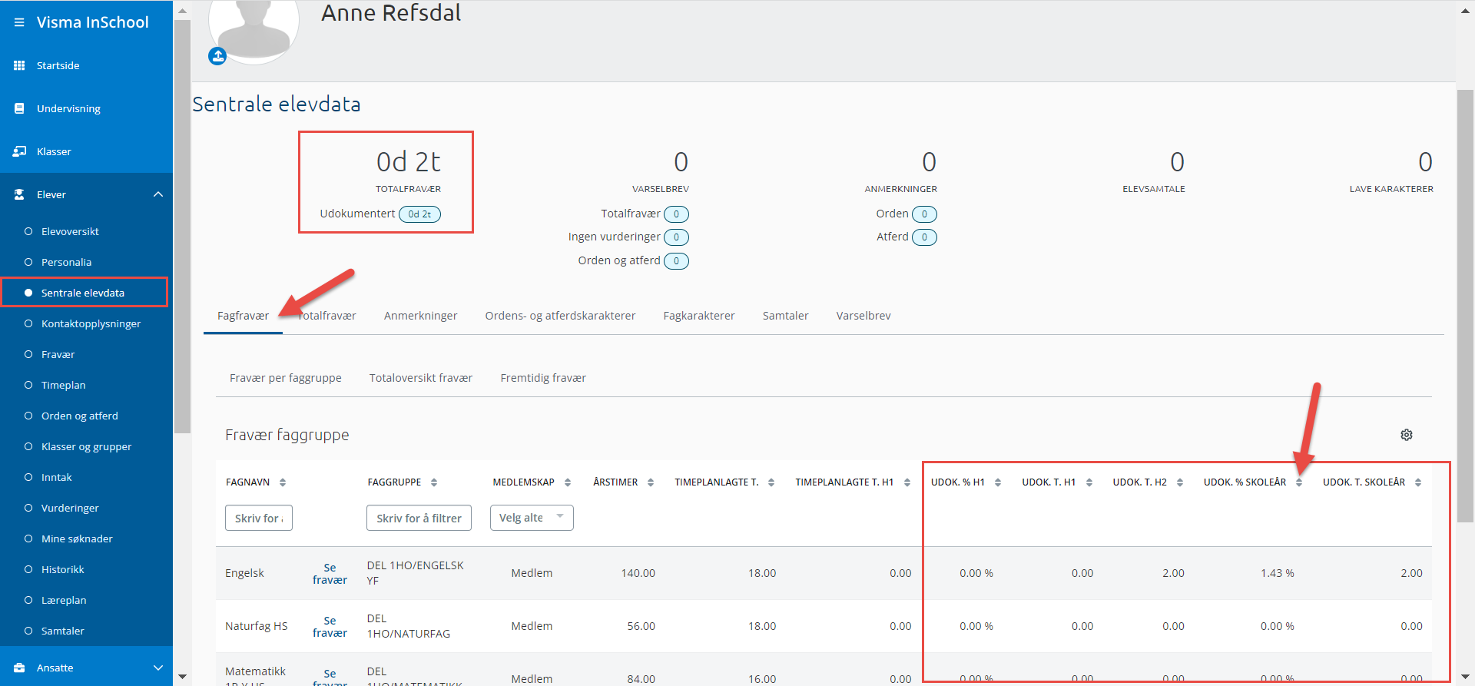This screenshot has height=686, width=1475.
Task: Open Mine søknader in sidebar
Action: click(x=77, y=539)
